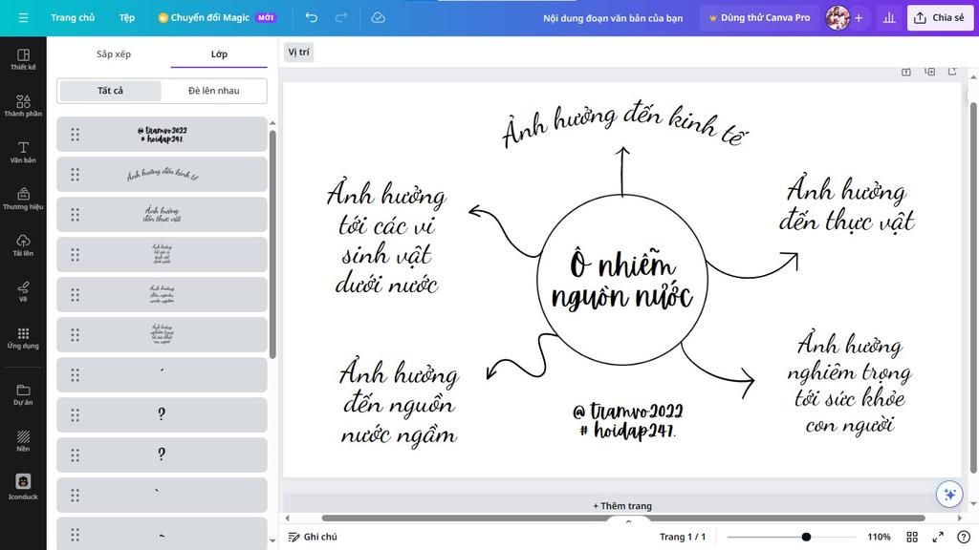Enter fullscreen presentation mode
Screen dimensions: 979x550
938,537
